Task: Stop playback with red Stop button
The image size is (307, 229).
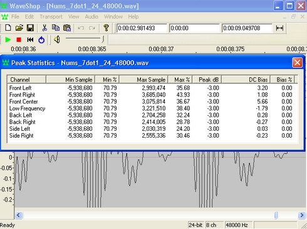Action: tap(19, 39)
